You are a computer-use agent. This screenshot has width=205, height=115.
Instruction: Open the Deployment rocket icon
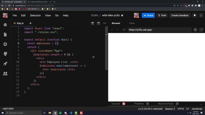tap(5, 64)
